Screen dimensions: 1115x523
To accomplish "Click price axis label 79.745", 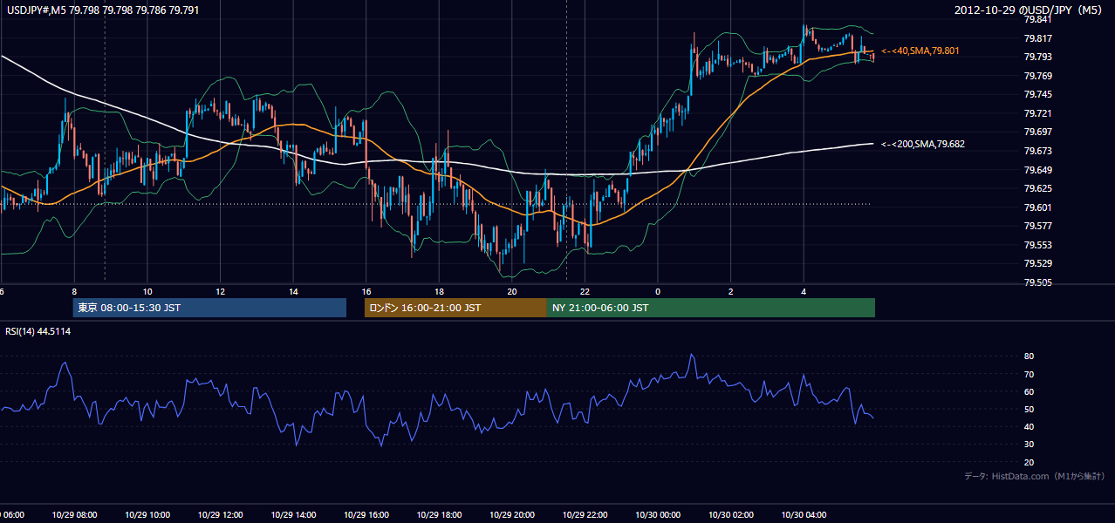I will pyautogui.click(x=1036, y=94).
